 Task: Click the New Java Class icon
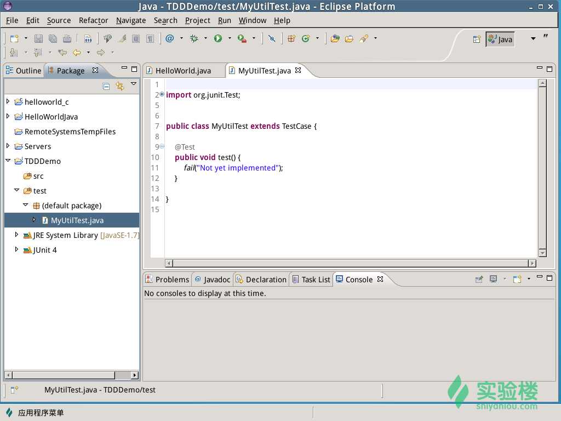pos(306,38)
